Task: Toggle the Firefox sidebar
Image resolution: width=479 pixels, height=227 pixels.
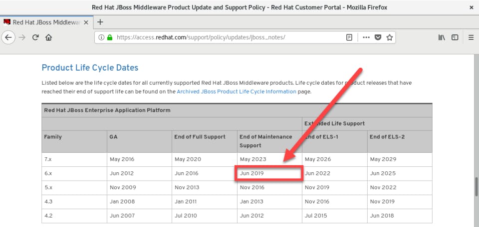Action: click(455, 37)
